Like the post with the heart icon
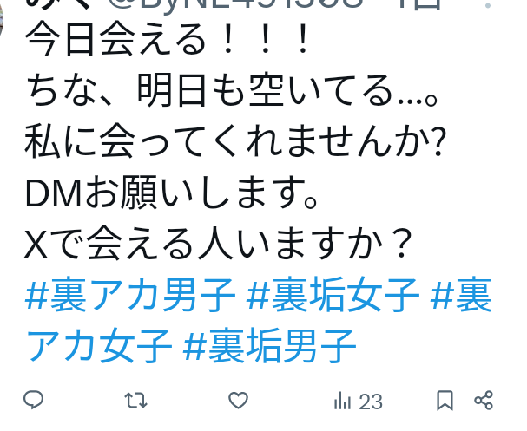This screenshot has width=527, height=431. coord(238,400)
